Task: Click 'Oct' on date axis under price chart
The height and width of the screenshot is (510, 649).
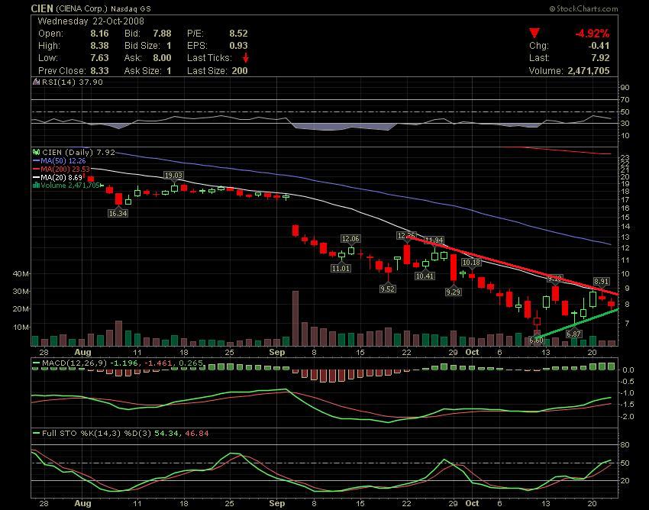Action: (472, 352)
